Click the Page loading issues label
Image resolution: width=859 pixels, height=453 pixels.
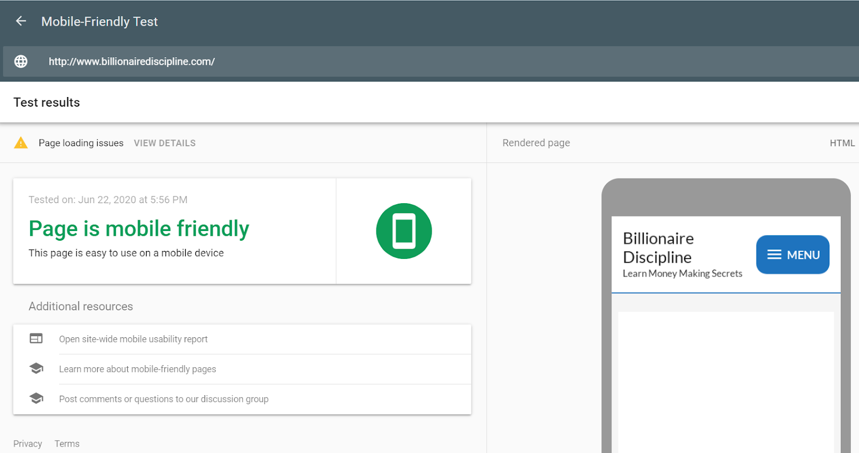click(x=81, y=143)
